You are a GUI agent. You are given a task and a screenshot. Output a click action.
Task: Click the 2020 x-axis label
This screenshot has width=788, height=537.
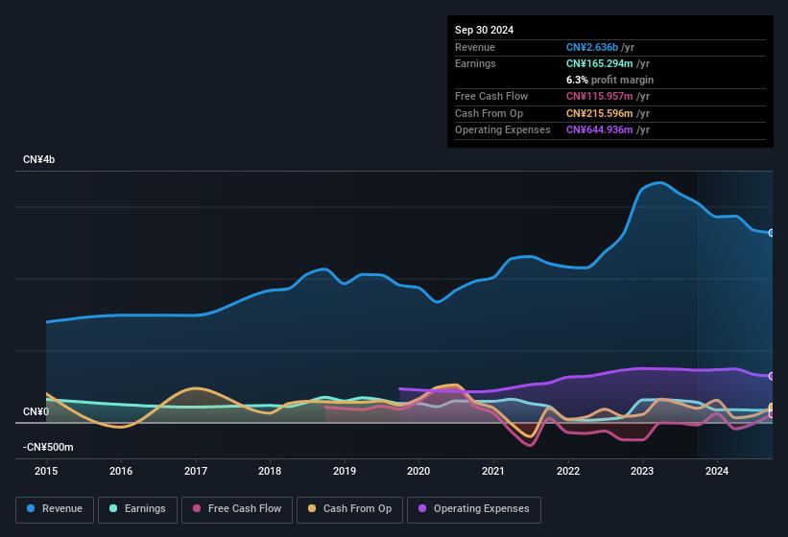pos(418,471)
